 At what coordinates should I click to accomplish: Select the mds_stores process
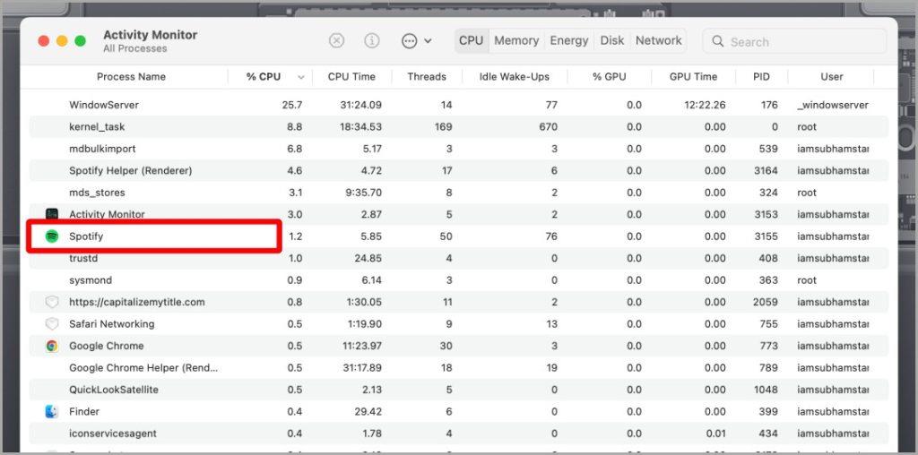pyautogui.click(x=97, y=193)
